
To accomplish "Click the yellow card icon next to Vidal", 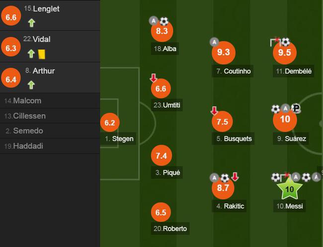I will coord(42,54).
